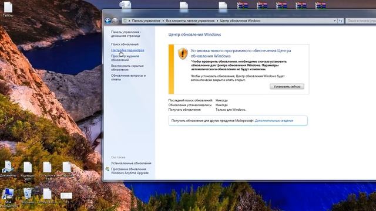Go back with the blue Back arrow
Image resolution: width=376 pixels, height=211 pixels.
[x=108, y=21]
